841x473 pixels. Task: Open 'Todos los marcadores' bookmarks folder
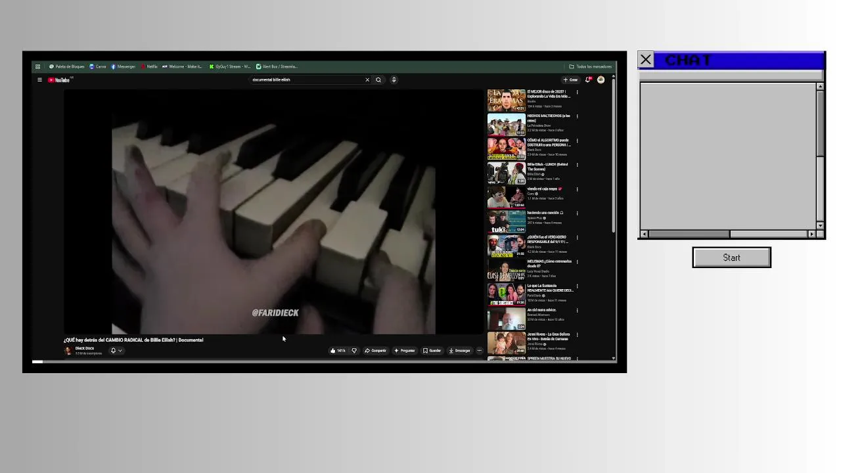coord(590,66)
